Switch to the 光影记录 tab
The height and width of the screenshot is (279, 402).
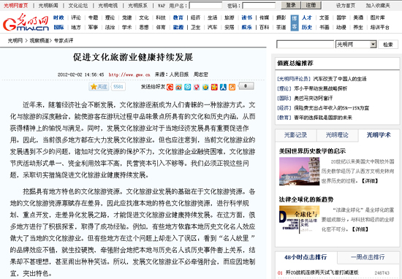coord(295,135)
